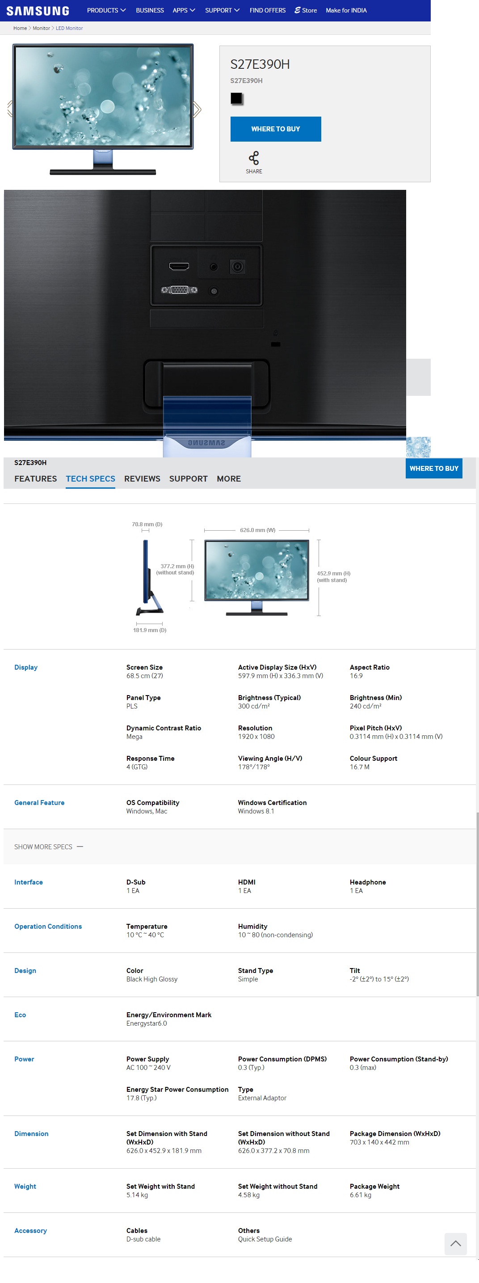
Task: Click the Response Time value '4 (GTG)'
Action: [137, 767]
